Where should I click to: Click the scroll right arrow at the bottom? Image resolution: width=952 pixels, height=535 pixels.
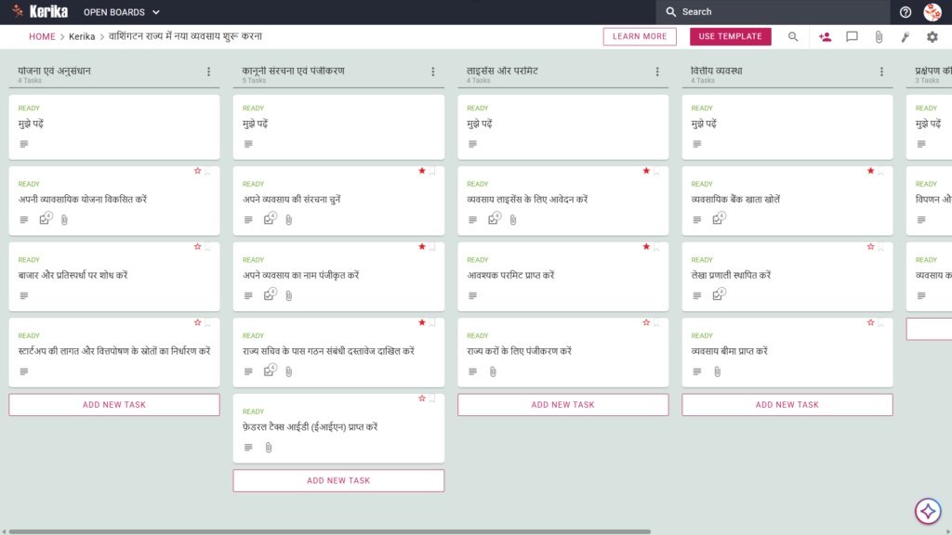[x=948, y=532]
